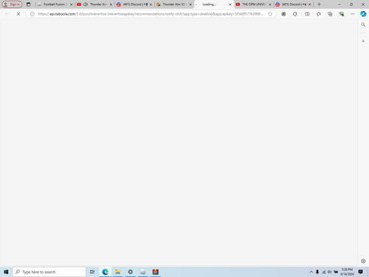Open the notification center
369x277 pixels.
pos(361,272)
